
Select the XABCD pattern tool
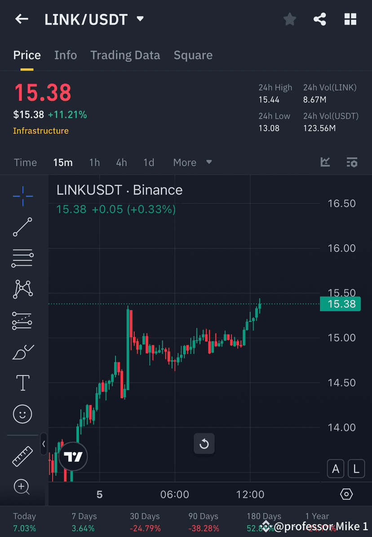[x=22, y=289]
